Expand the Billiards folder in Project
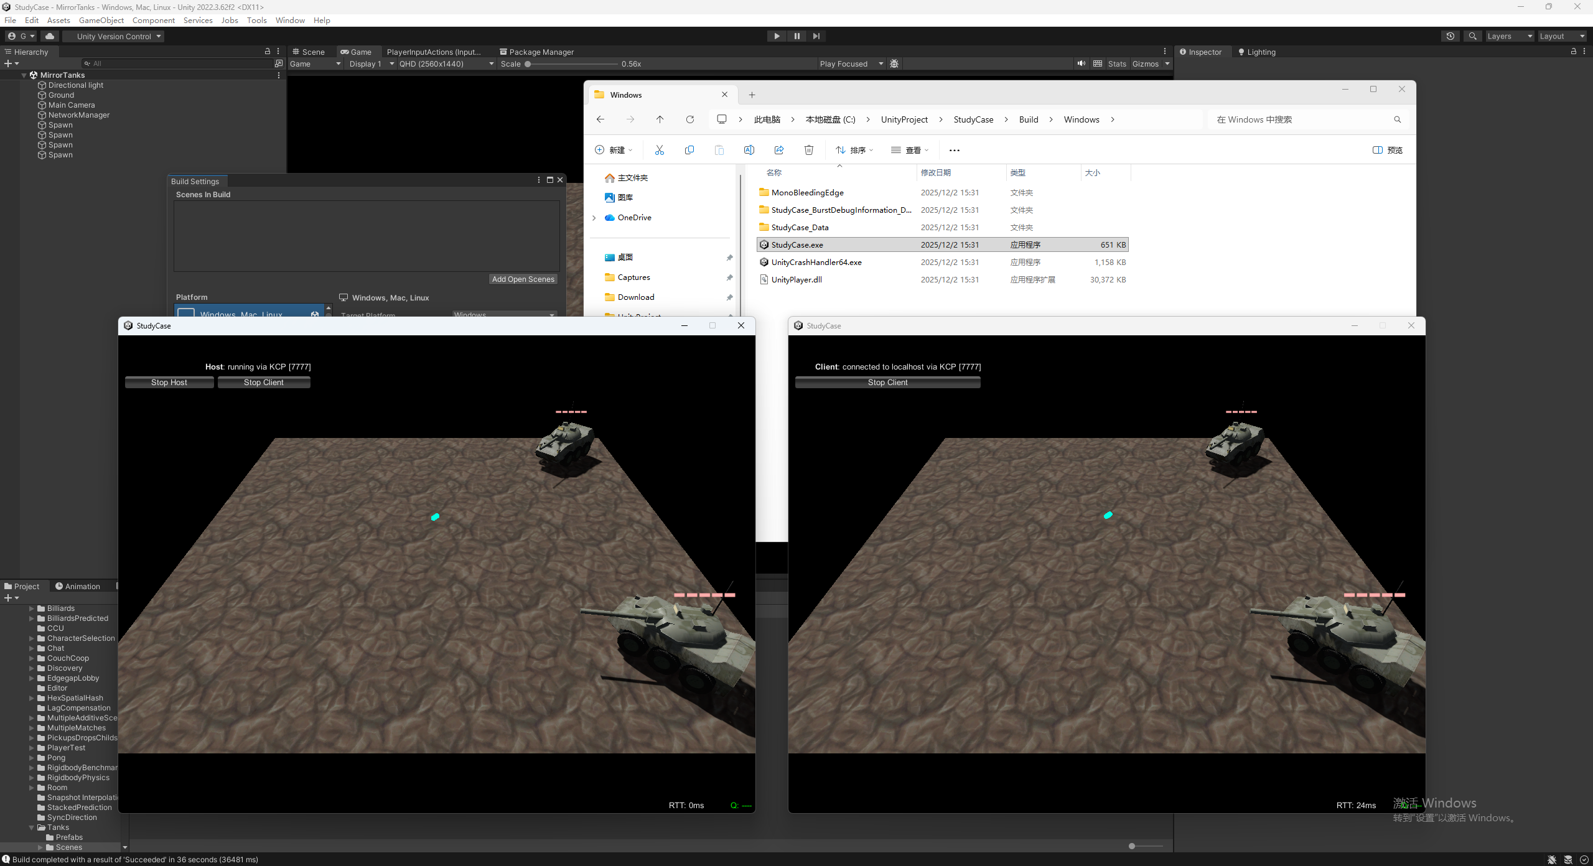Image resolution: width=1593 pixels, height=866 pixels. pos(31,608)
